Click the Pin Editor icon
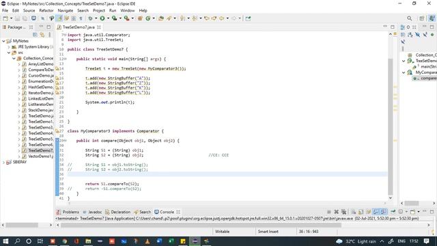The width and height of the screenshot is (437, 246). pyautogui.click(x=248, y=18)
